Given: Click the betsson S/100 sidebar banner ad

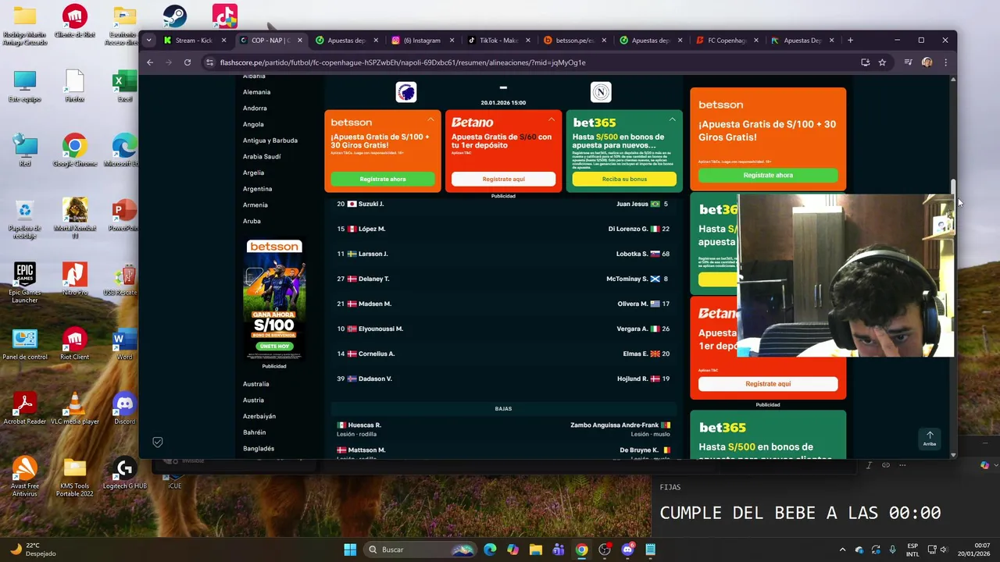Looking at the screenshot, I should coord(274,299).
